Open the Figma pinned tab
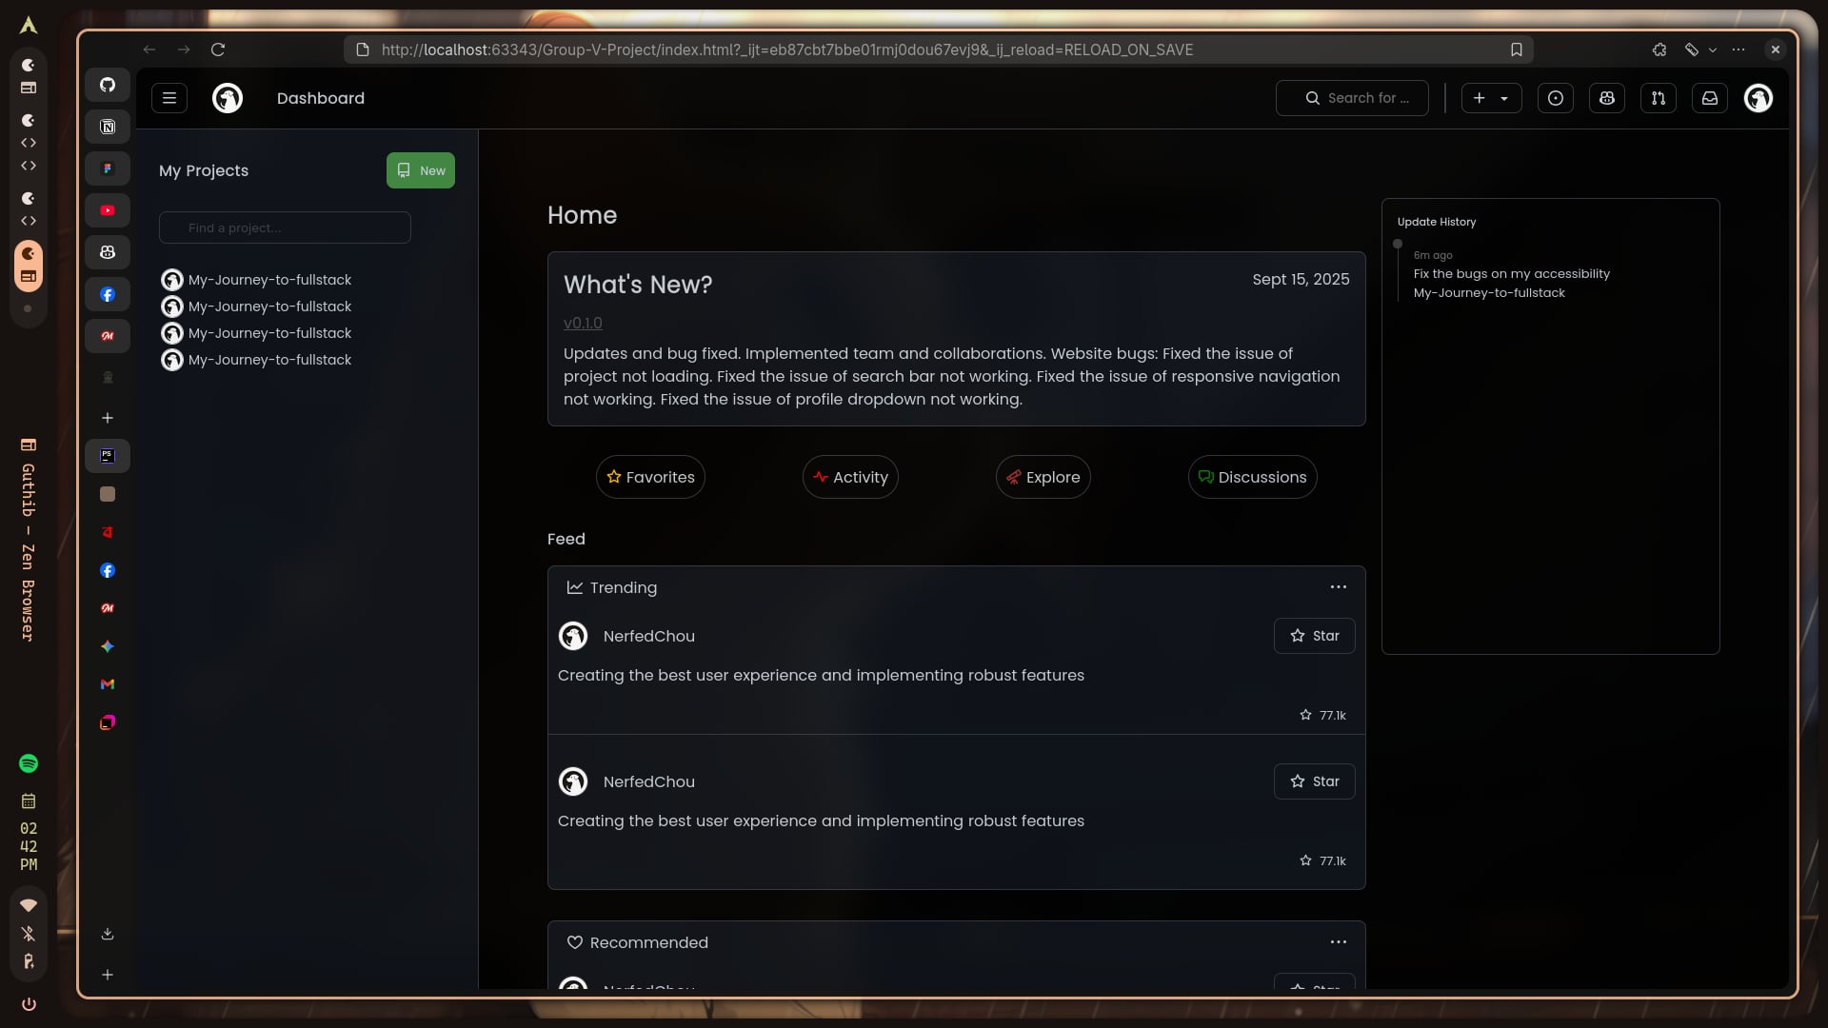 [108, 168]
